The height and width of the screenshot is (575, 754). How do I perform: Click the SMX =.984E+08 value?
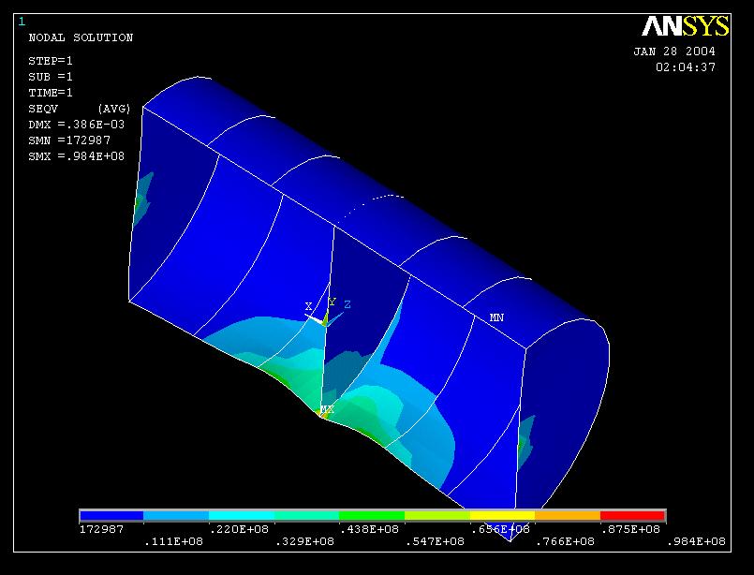[x=77, y=156]
